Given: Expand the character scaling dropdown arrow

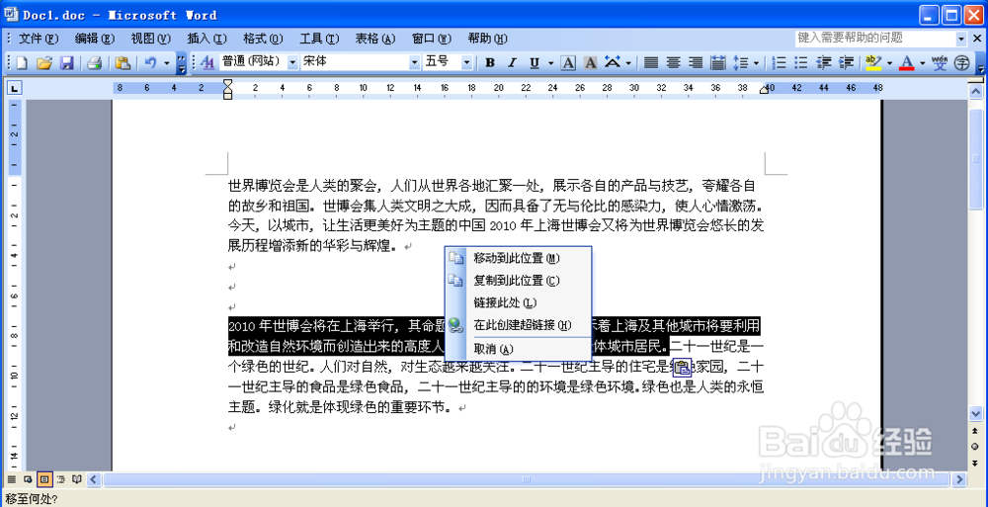Looking at the screenshot, I should point(628,63).
